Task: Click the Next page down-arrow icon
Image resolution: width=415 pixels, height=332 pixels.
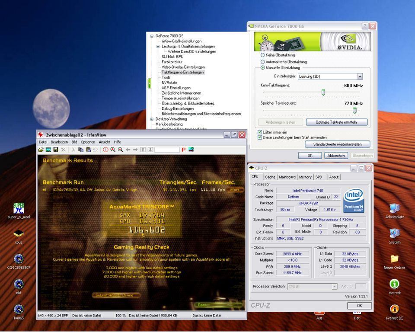Action: pyautogui.click(x=150, y=150)
